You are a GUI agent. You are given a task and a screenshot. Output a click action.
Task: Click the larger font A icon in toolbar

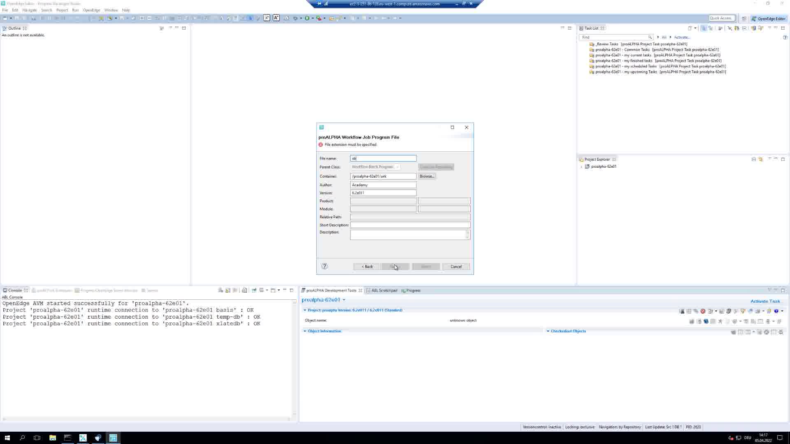pyautogui.click(x=276, y=18)
